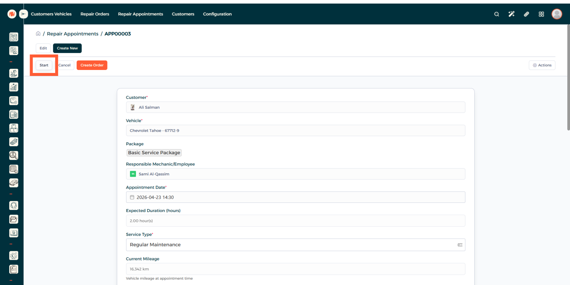The image size is (570, 285).
Task: Go to the Repair Orders menu
Action: (95, 14)
